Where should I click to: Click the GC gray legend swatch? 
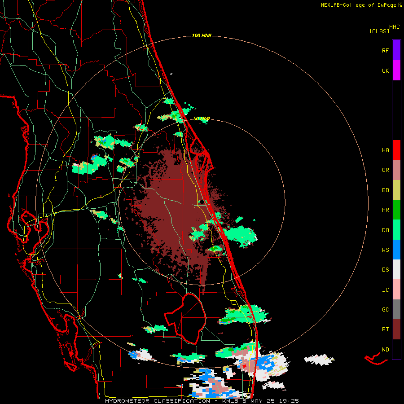396,309
